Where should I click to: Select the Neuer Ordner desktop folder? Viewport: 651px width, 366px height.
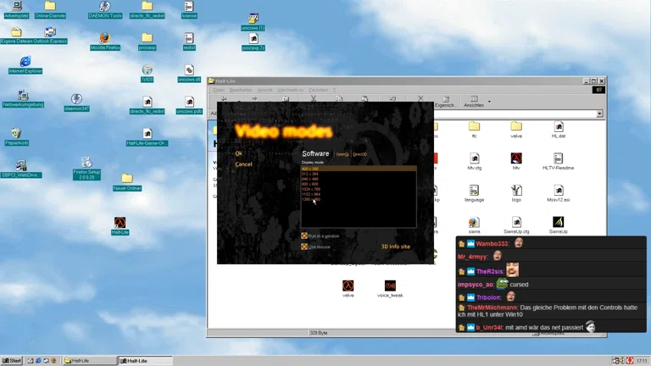tap(127, 183)
